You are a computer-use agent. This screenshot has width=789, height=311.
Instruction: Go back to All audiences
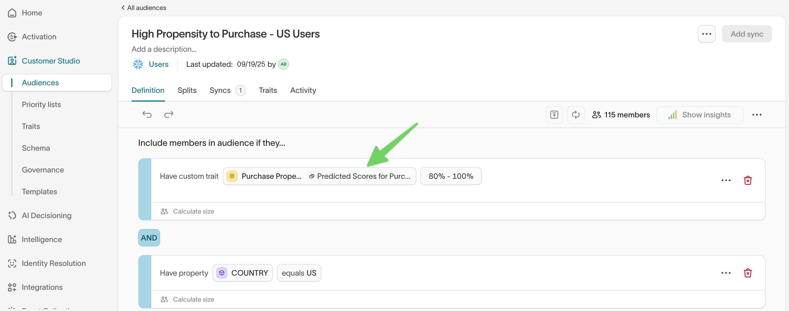click(144, 8)
